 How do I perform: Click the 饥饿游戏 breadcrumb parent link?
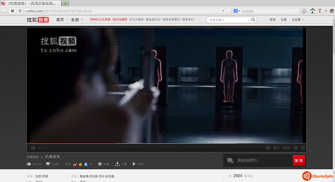33,157
